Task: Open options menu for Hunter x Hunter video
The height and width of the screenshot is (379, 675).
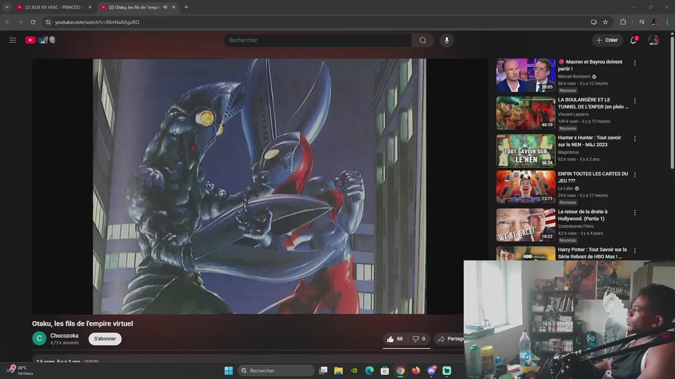Action: pyautogui.click(x=635, y=138)
